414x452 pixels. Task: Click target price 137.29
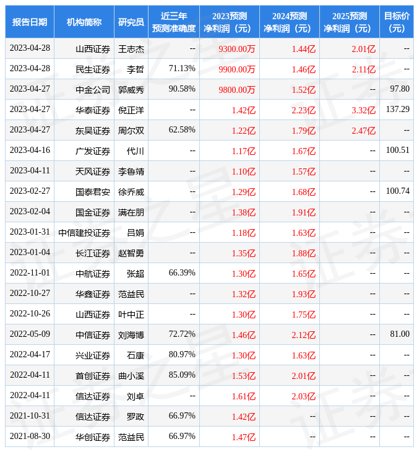(397, 109)
